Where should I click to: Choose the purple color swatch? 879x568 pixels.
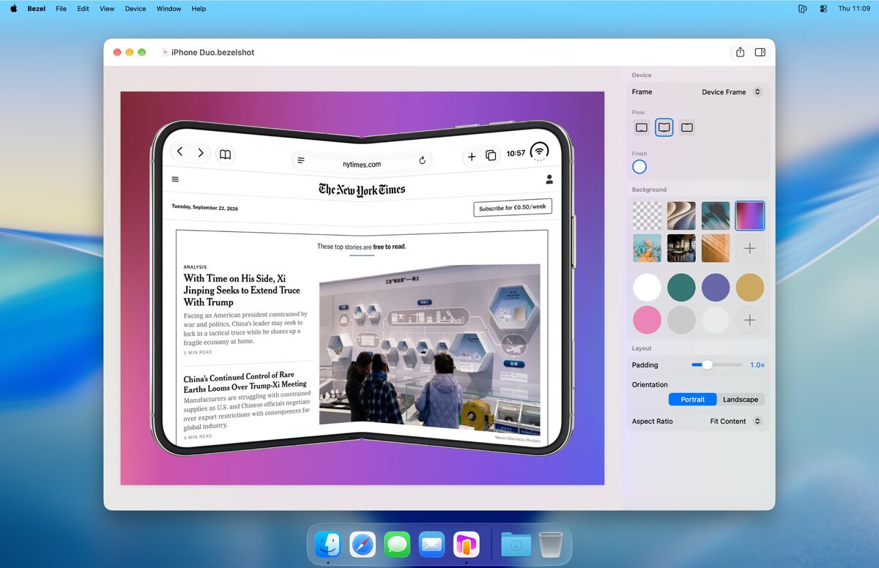pos(716,288)
